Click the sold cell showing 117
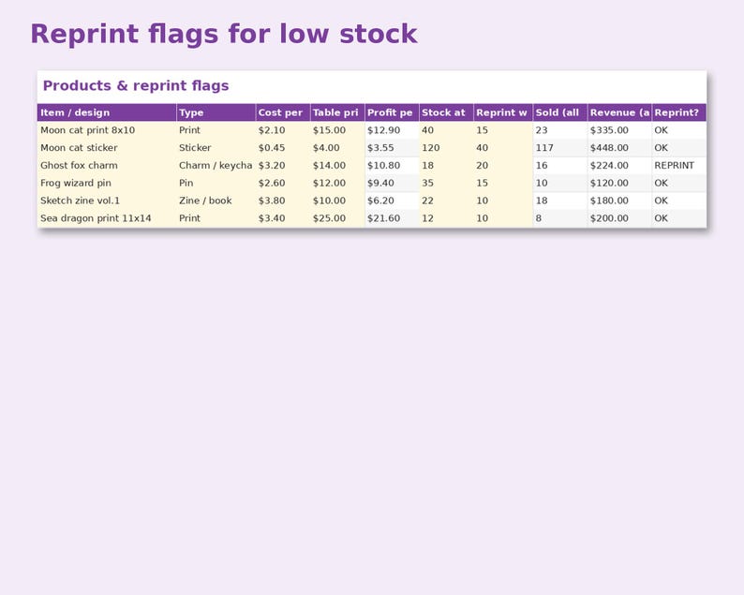The height and width of the screenshot is (595, 744). click(x=560, y=147)
